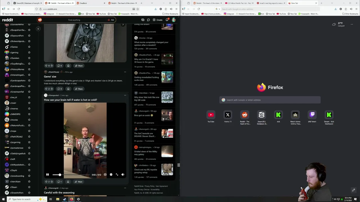The width and height of the screenshot is (360, 202).
Task: Downvote the Game' size post
Action: pos(51,89)
